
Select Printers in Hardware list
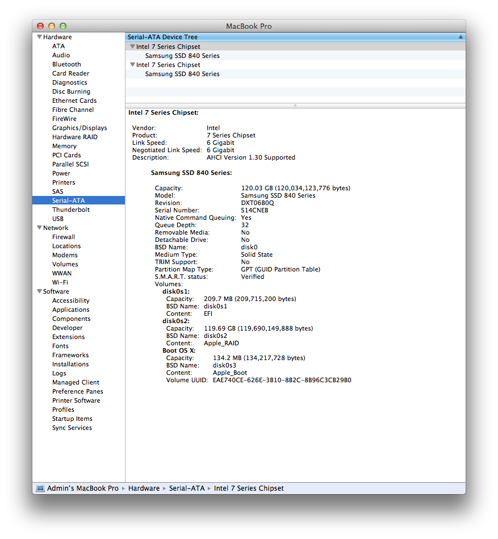pos(64,182)
